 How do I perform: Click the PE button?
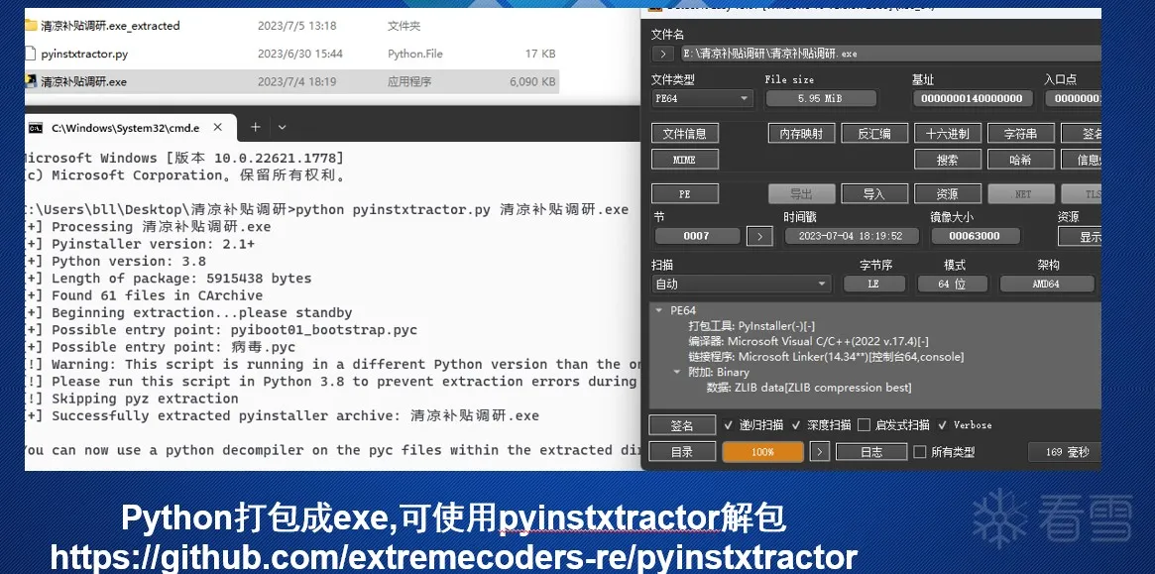pos(685,193)
